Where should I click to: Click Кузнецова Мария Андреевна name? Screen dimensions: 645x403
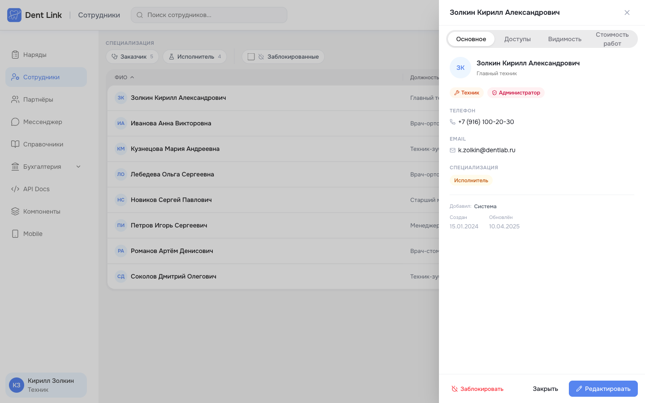click(175, 149)
